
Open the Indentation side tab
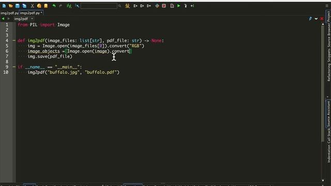click(x=329, y=154)
